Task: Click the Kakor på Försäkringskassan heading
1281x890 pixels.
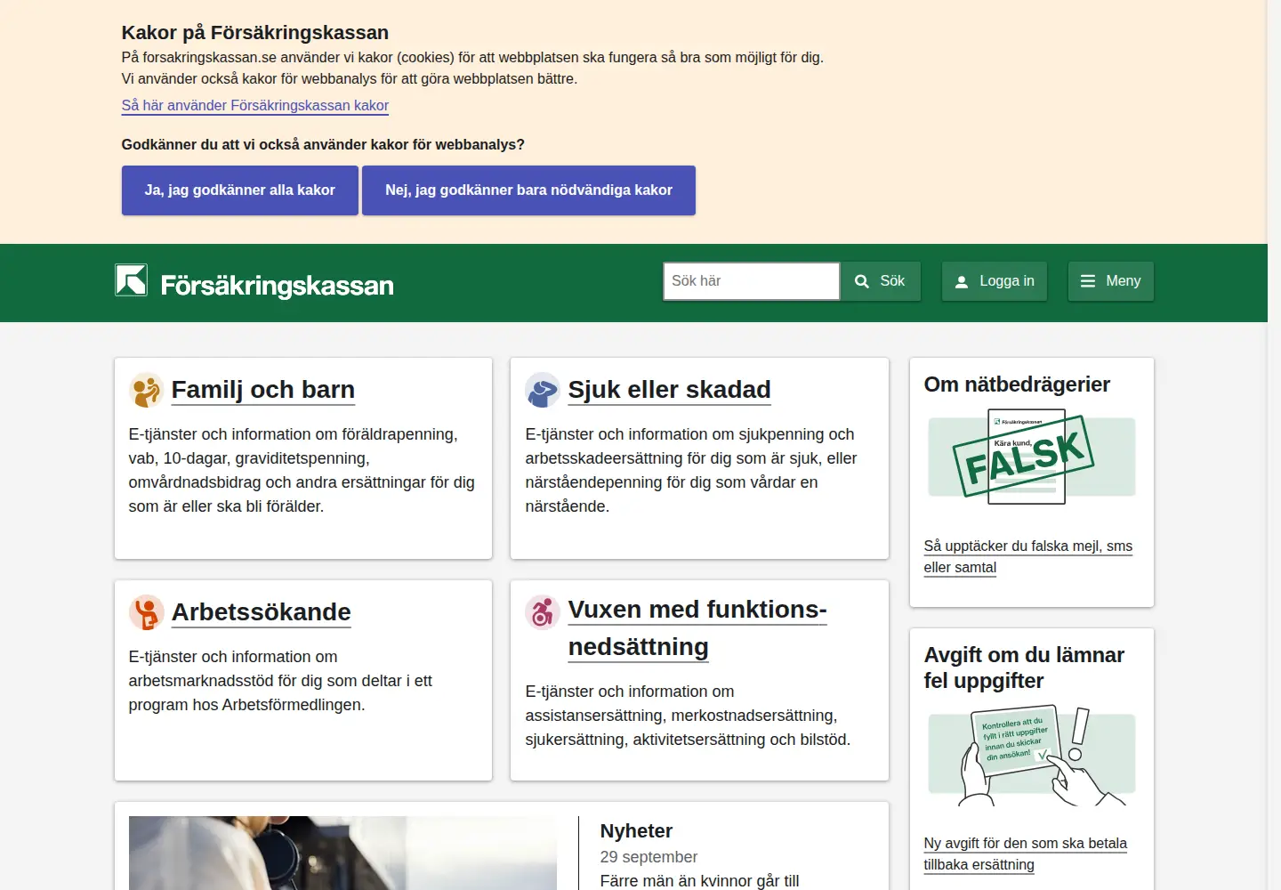Action: pos(255,33)
